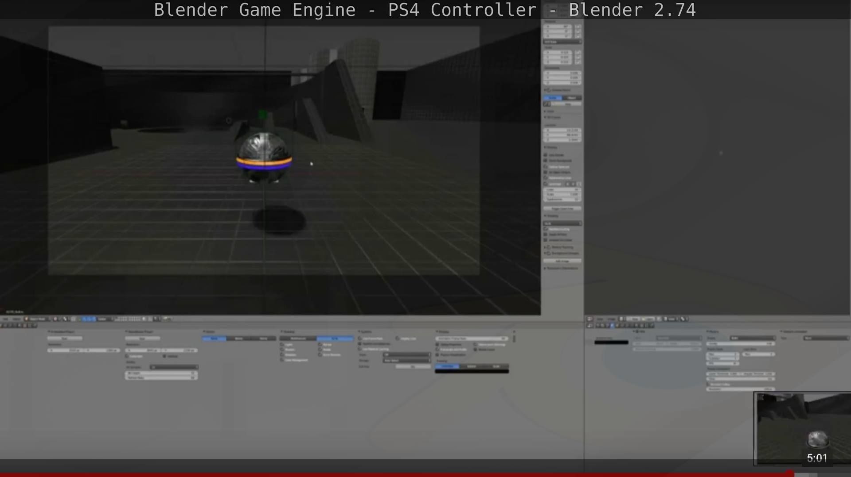Open the Storage dropdown in System panel

[406, 361]
